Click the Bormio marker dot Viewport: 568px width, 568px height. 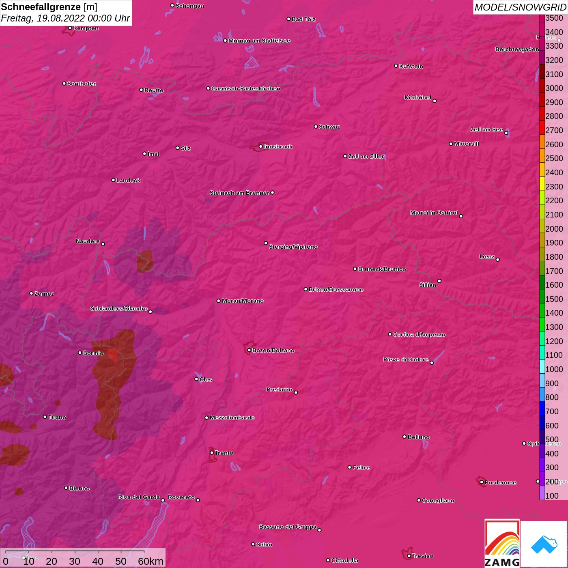click(x=80, y=353)
